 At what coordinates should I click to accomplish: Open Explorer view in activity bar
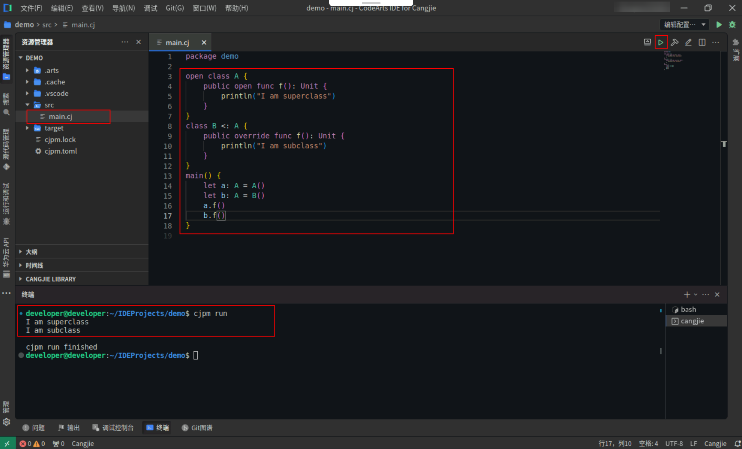coord(7,59)
